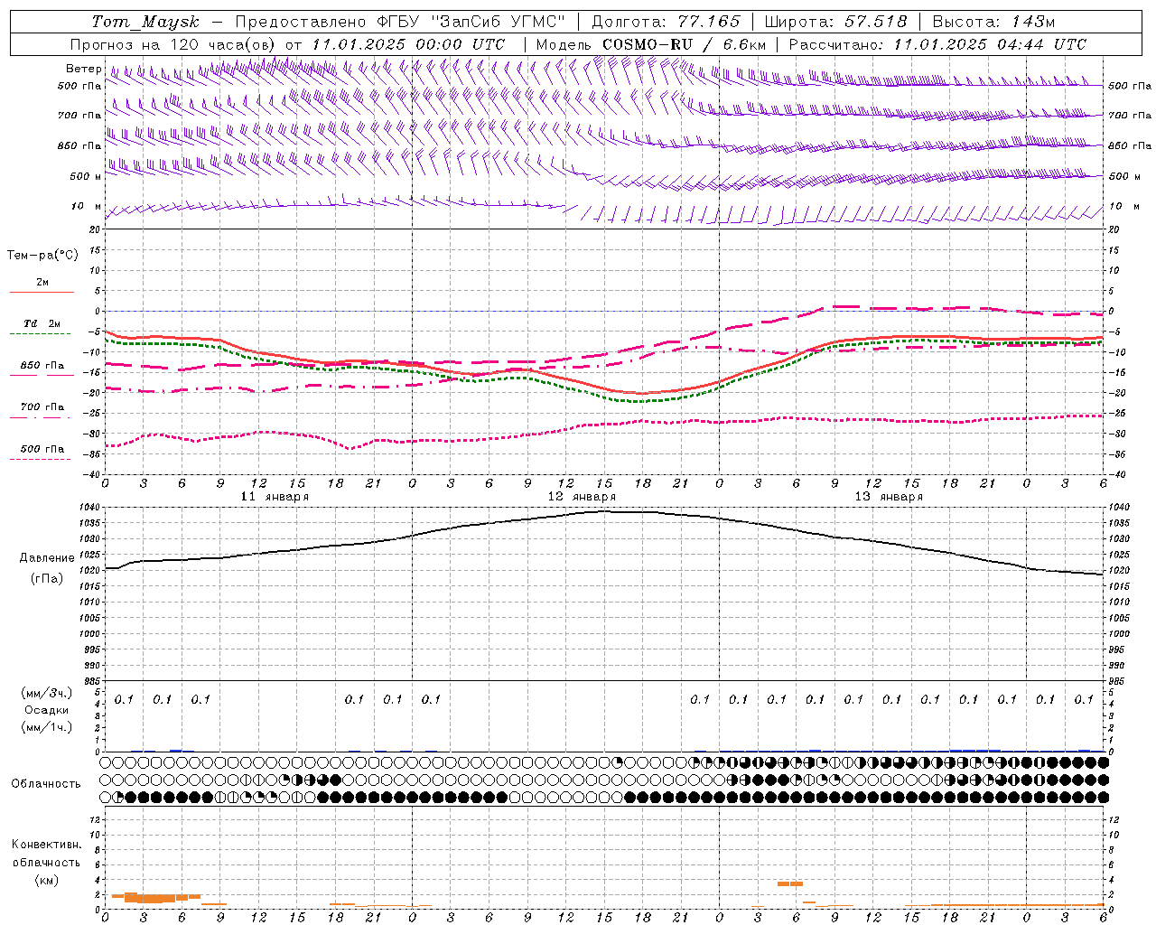The width and height of the screenshot is (1156, 925).
Task: Click the (мм/3ч.) precipitation unit label
Action: [x=47, y=693]
